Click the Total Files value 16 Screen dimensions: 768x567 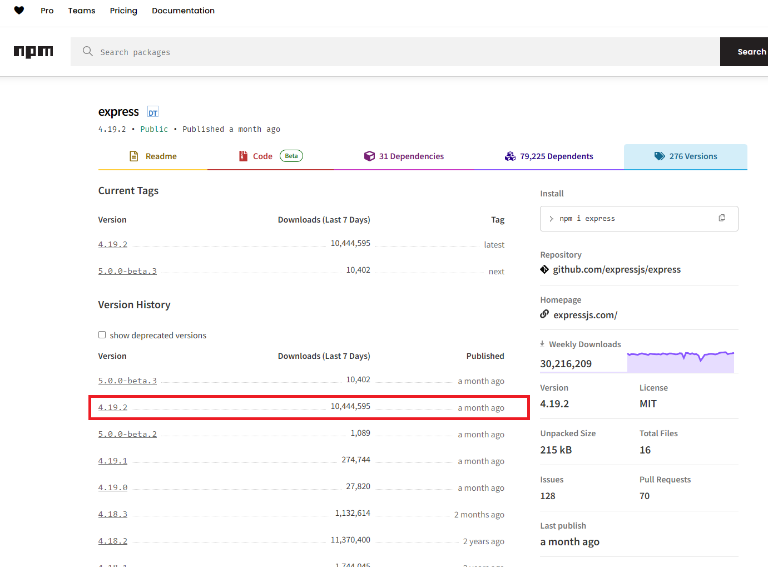(x=645, y=450)
